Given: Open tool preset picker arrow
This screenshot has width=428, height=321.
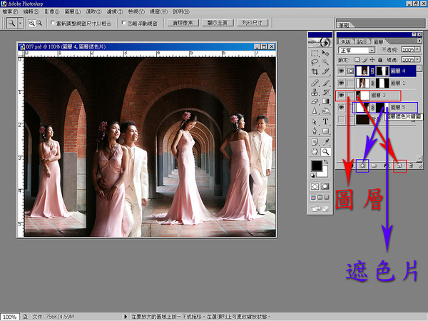Looking at the screenshot, I should click(20, 24).
